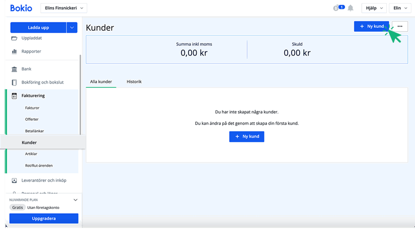Expand the Hjälp dropdown menu
The height and width of the screenshot is (230, 415).
(x=373, y=8)
